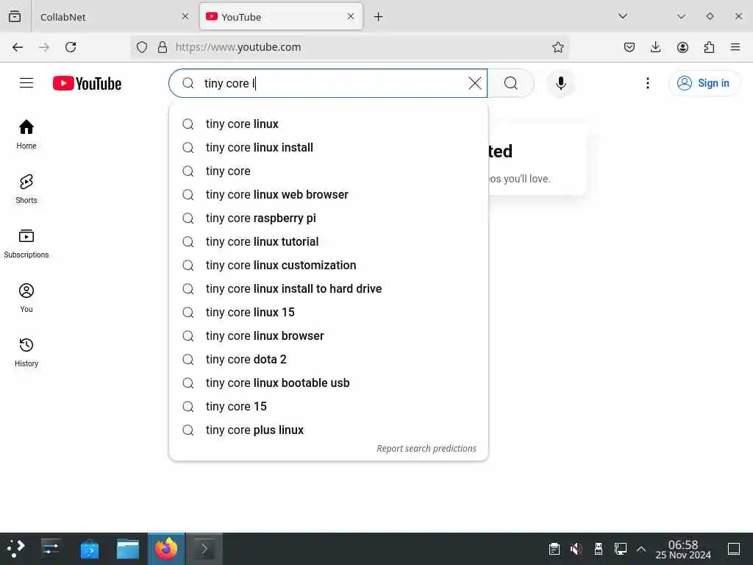
Task: Open the extensions puzzle-piece menu
Action: pyautogui.click(x=709, y=47)
